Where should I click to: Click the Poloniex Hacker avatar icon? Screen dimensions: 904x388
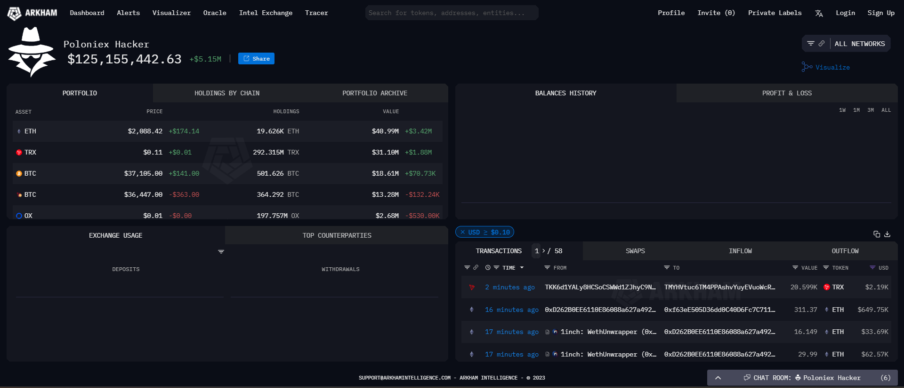(31, 52)
